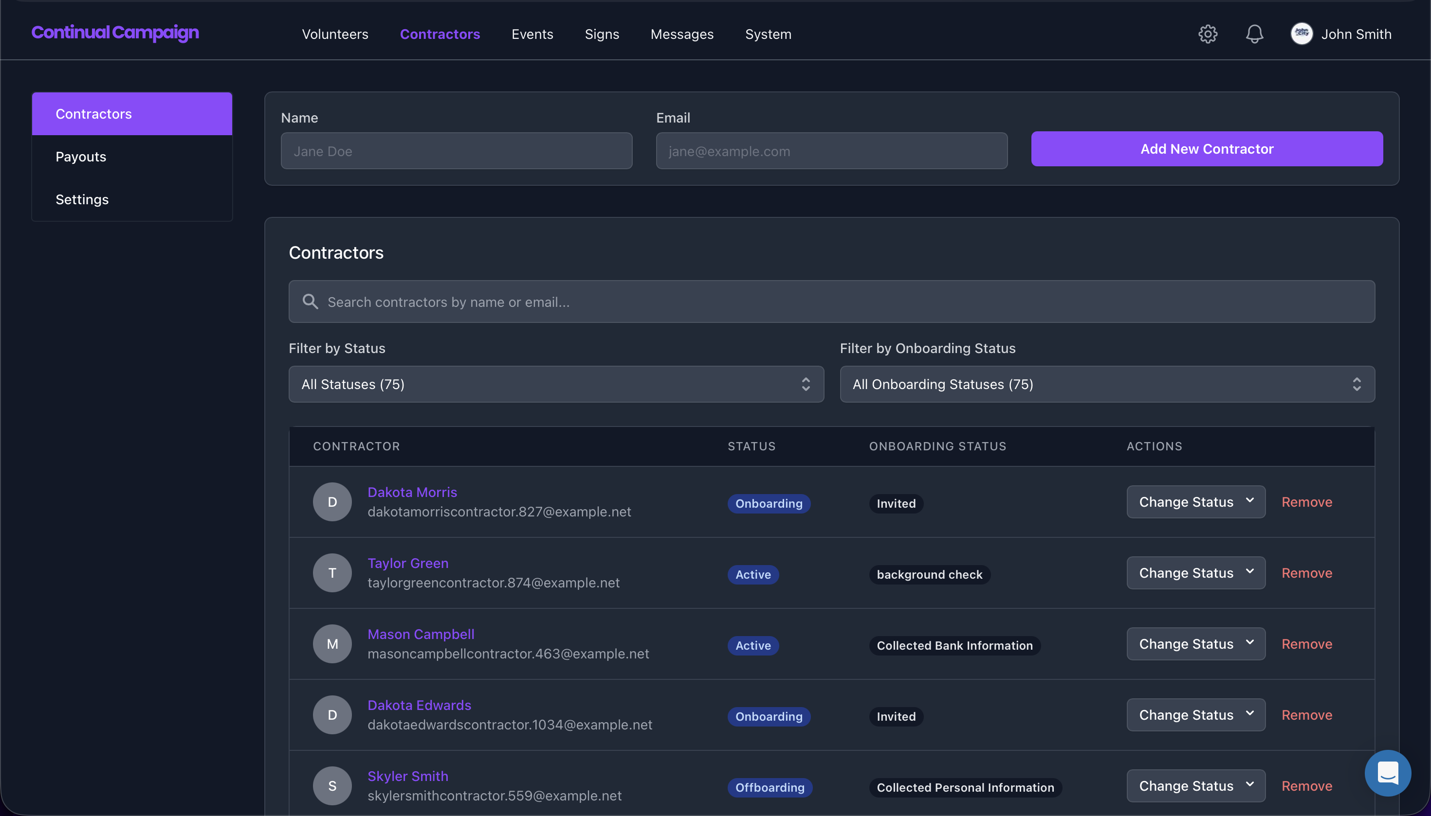Click the notifications bell icon
Viewport: 1431px width, 816px height.
pos(1254,34)
